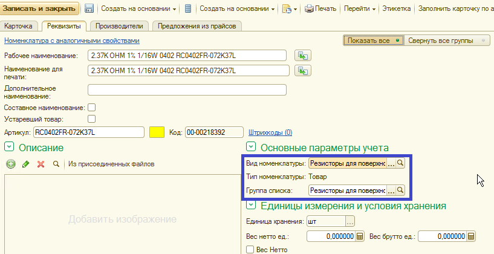This screenshot has height=254, width=494.
Task: Enable the Составное наименование checkbox
Action: pyautogui.click(x=92, y=108)
